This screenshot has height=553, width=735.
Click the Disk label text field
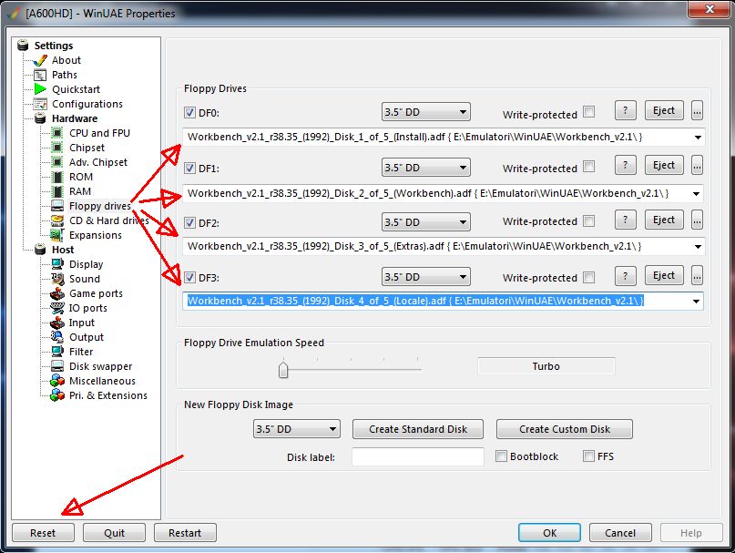[x=417, y=456]
